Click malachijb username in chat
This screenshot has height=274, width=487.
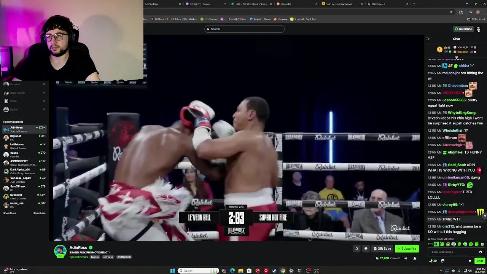pyautogui.click(x=450, y=73)
